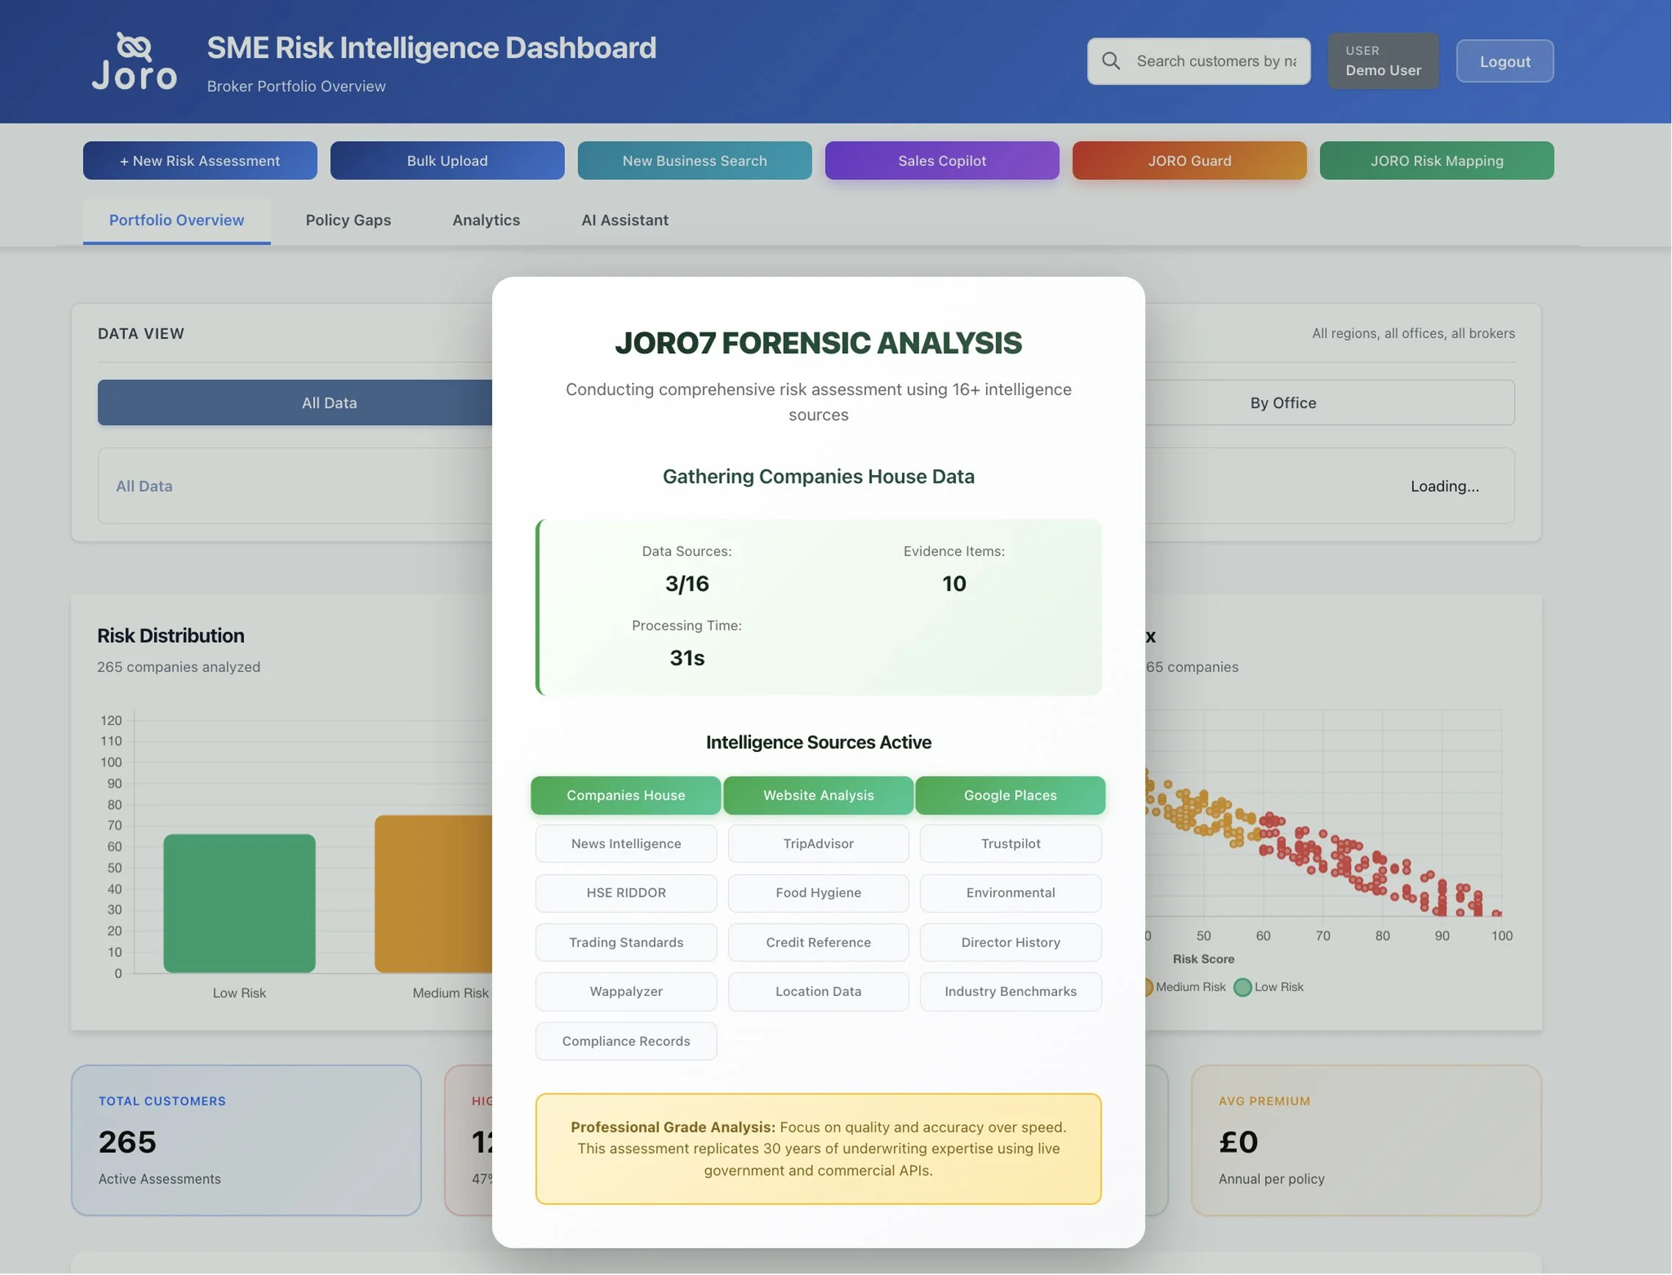Click the Logout button
The height and width of the screenshot is (1275, 1672).
pyautogui.click(x=1505, y=62)
